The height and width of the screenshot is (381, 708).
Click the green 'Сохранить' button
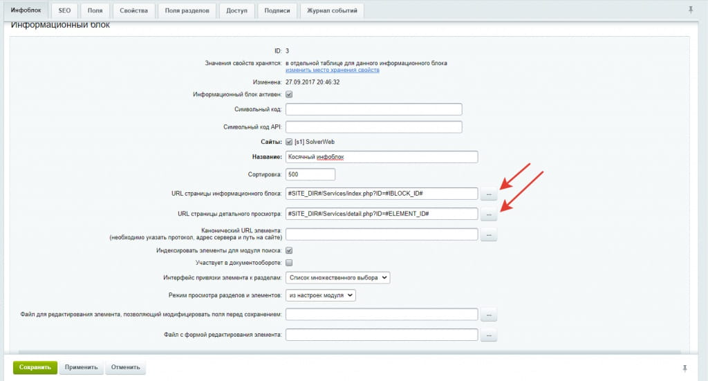click(x=35, y=367)
